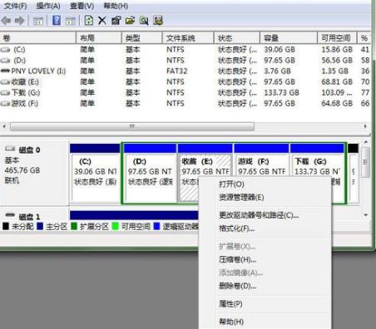376x329 pixels.
Task: Choose 格式化(F)... from context menu
Action: tap(236, 228)
